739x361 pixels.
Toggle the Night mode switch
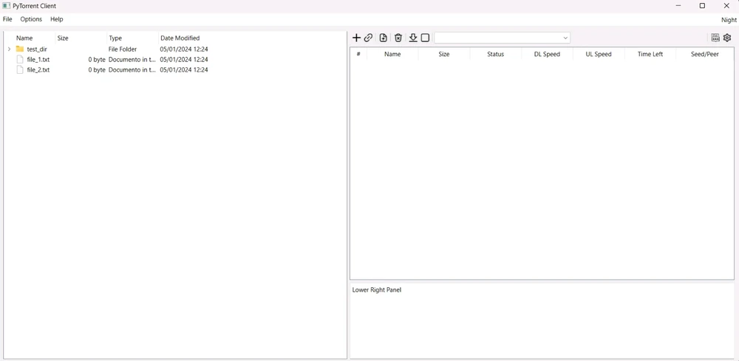[x=729, y=20]
